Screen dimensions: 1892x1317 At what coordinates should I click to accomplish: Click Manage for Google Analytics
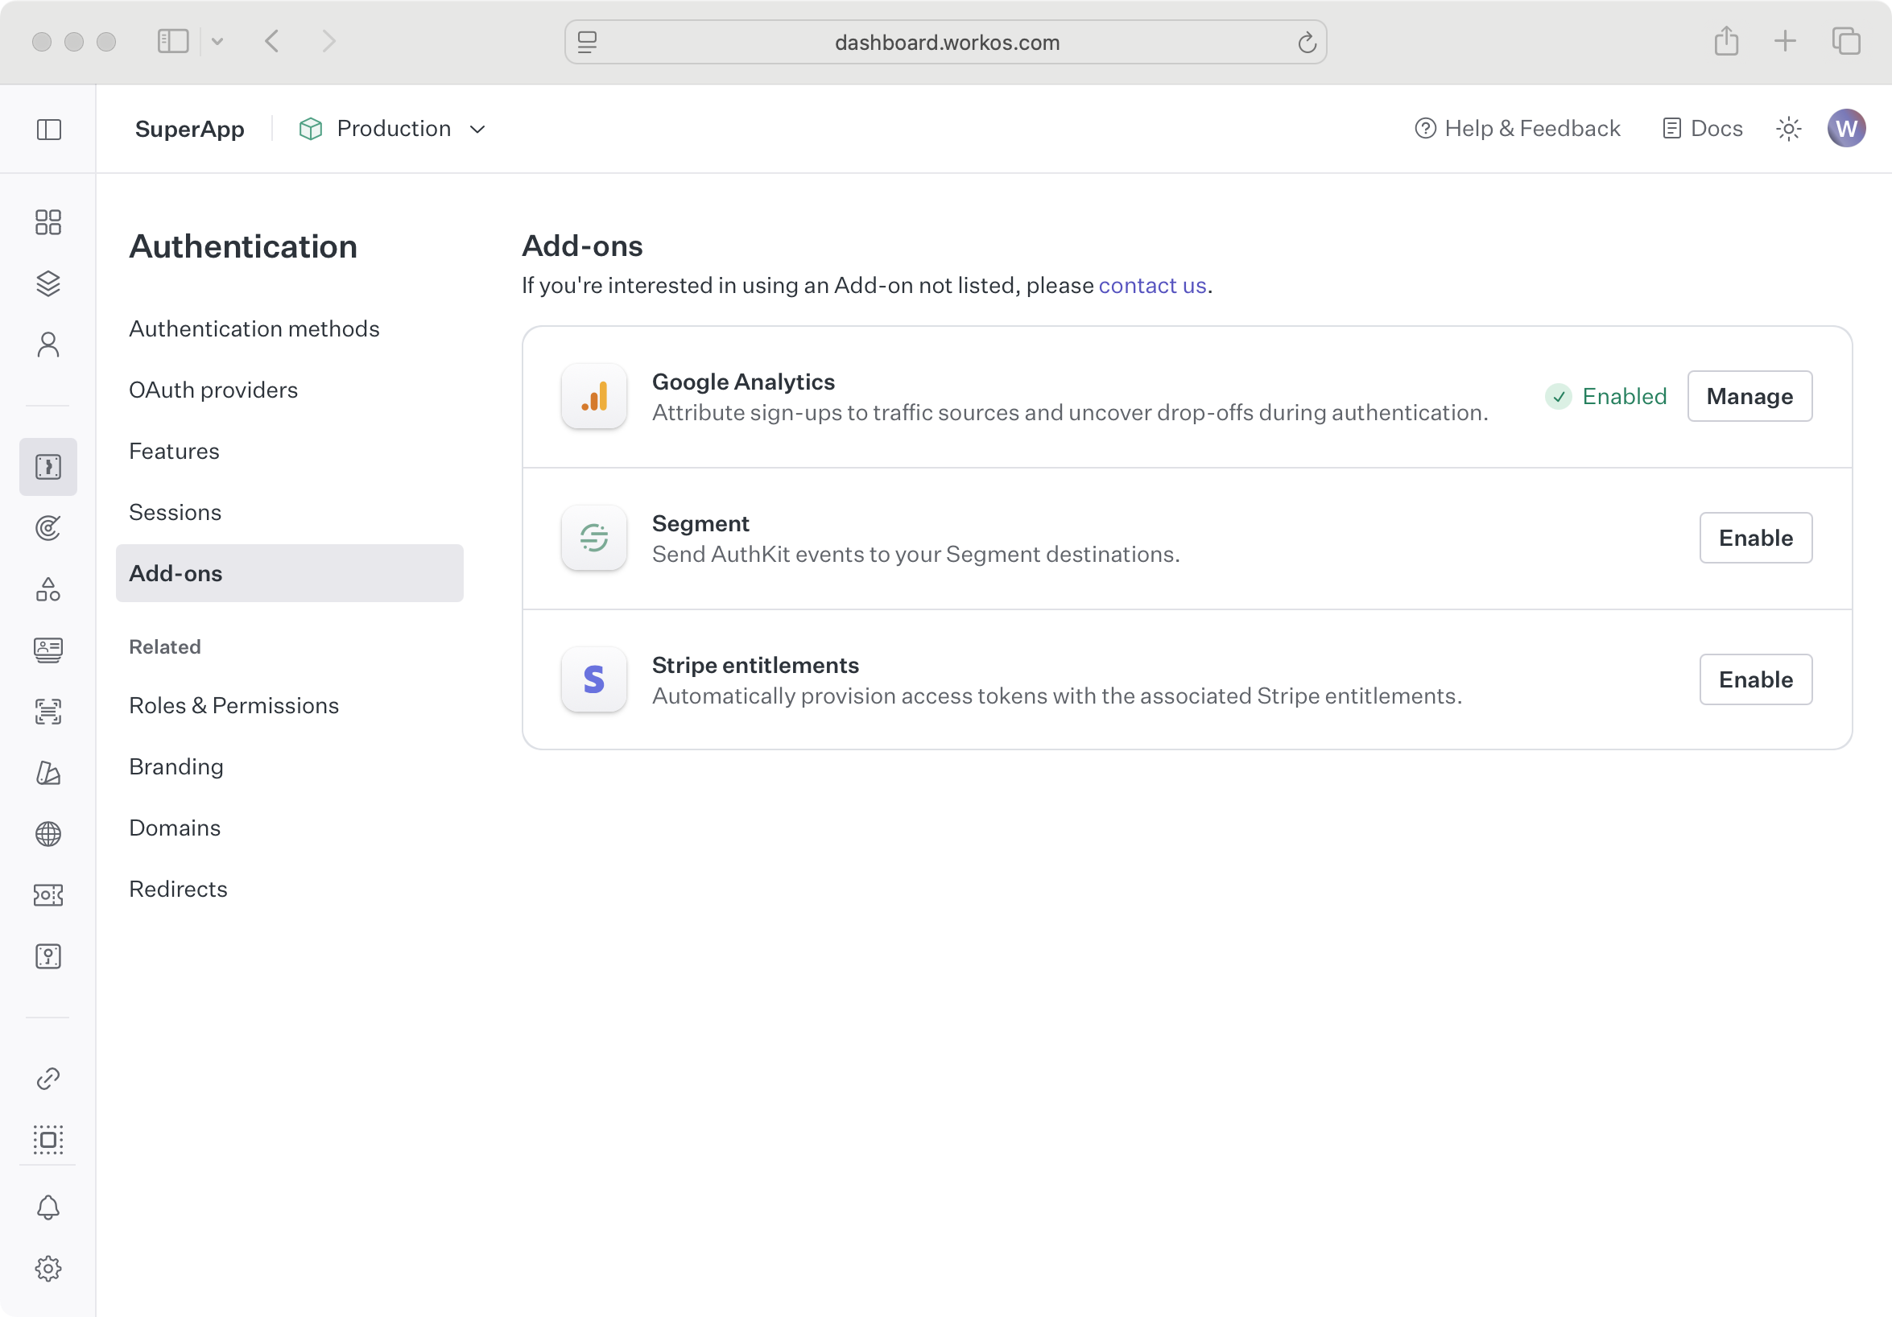[1749, 396]
